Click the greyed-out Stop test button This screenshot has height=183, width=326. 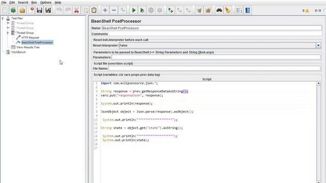[151, 10]
